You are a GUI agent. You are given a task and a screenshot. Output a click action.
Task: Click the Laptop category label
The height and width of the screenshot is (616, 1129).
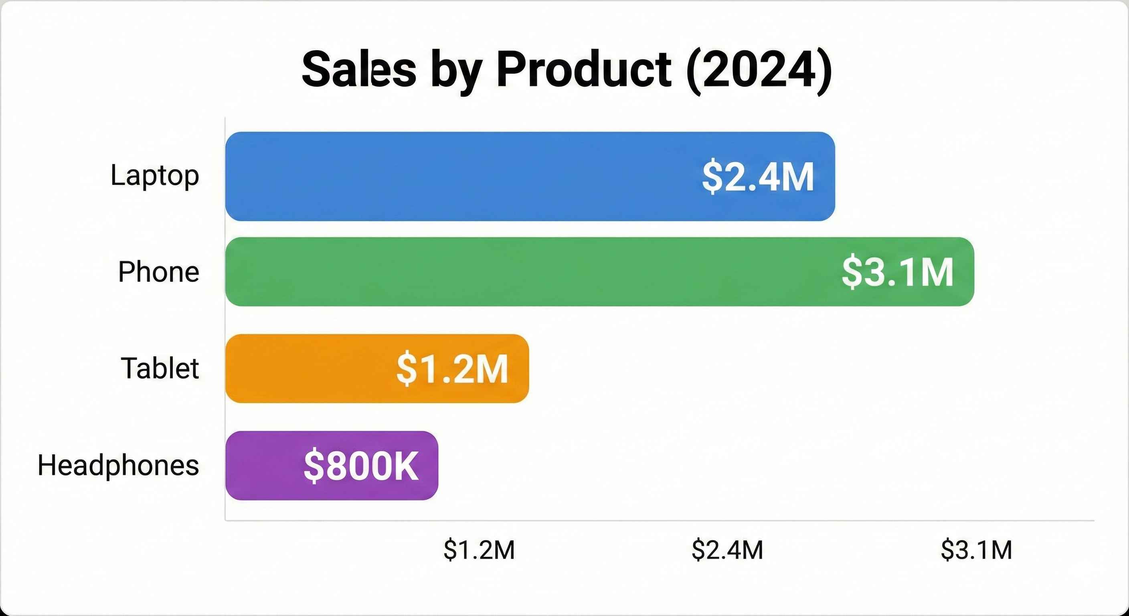tap(155, 175)
